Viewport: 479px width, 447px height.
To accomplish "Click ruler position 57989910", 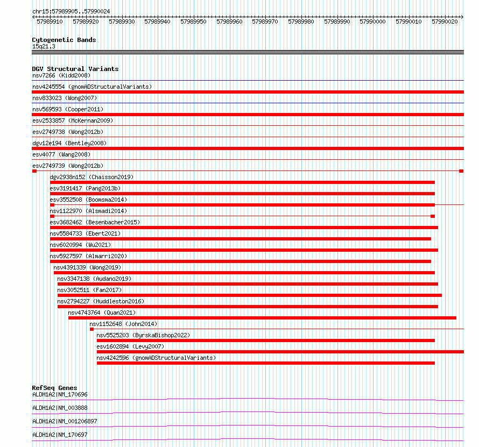I will point(50,22).
